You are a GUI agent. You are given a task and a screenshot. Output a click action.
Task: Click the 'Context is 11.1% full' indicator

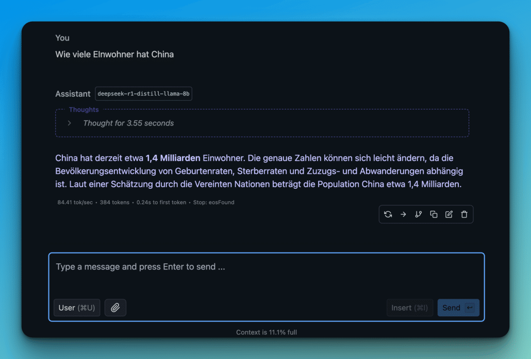tap(266, 332)
